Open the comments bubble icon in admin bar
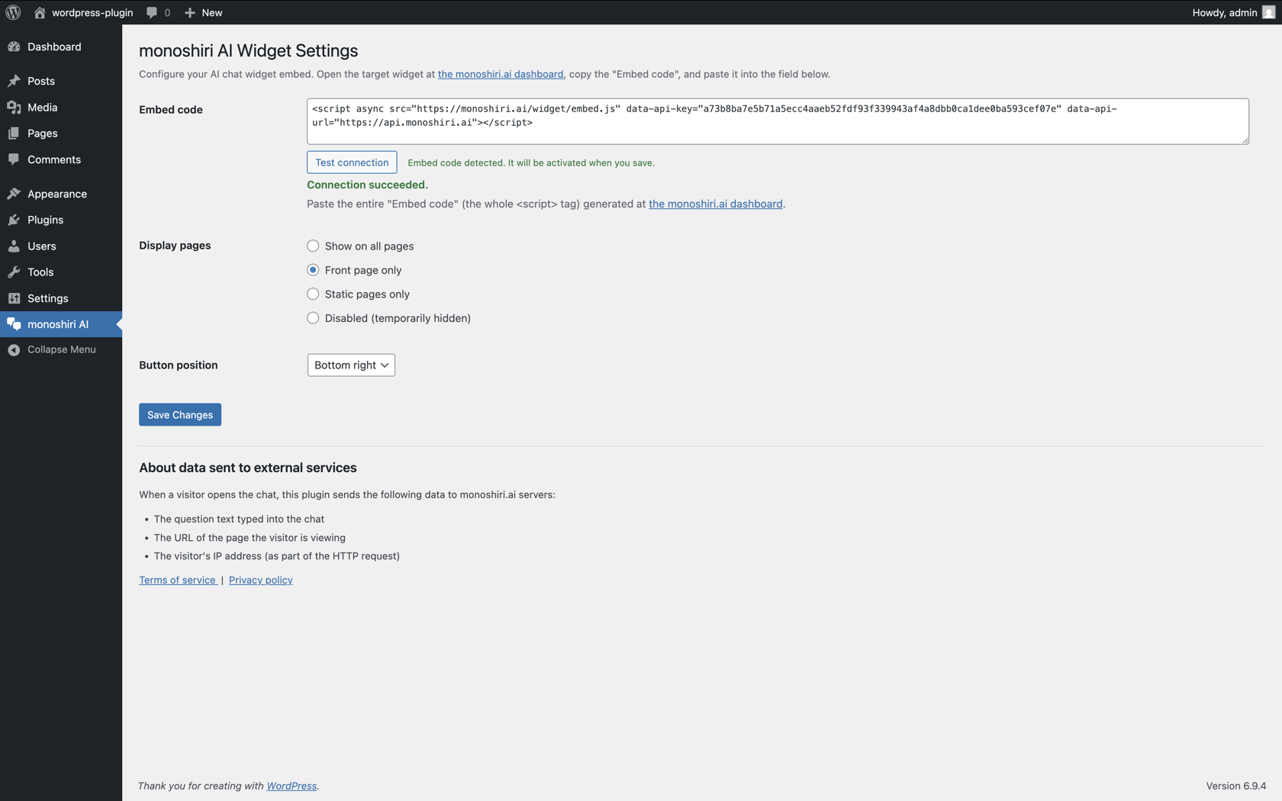The width and height of the screenshot is (1282, 801). pos(152,12)
